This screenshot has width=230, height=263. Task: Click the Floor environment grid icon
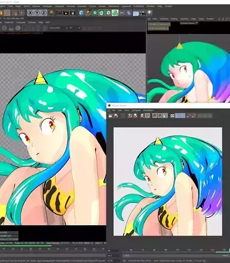click(x=136, y=13)
